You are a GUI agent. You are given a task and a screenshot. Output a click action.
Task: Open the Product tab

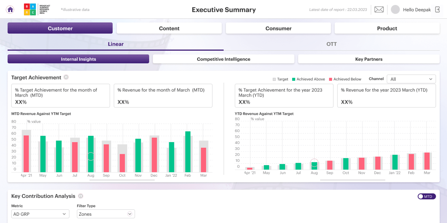click(x=387, y=28)
